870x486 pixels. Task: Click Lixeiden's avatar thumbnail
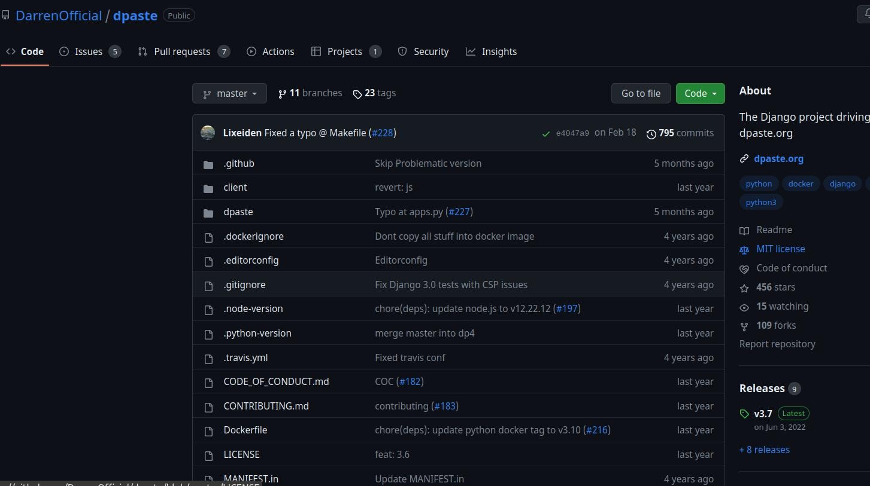(208, 133)
